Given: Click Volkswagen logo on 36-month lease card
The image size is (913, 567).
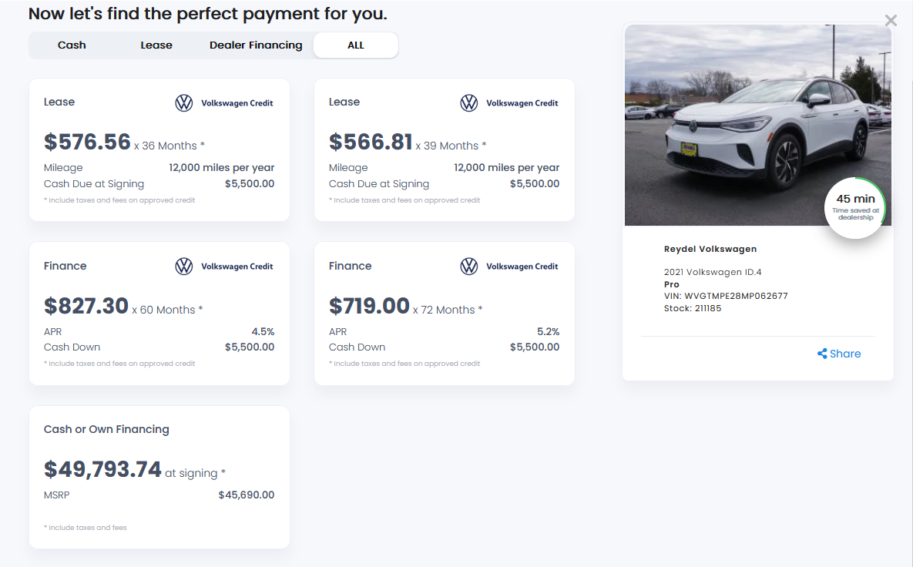Looking at the screenshot, I should [183, 103].
